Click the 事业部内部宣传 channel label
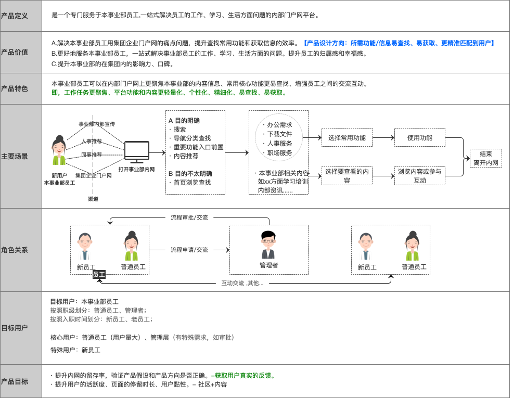The image size is (513, 398). pyautogui.click(x=97, y=124)
